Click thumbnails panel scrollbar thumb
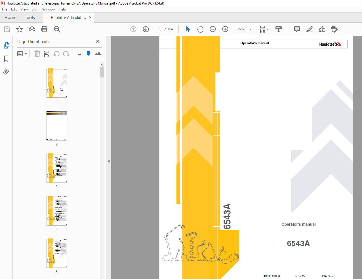The width and height of the screenshot is (362, 279). point(102,72)
